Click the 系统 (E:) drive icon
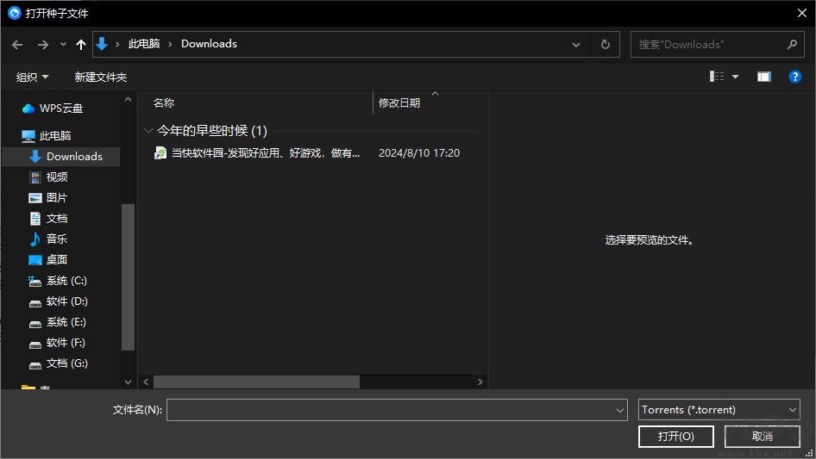The image size is (816, 459). [35, 324]
